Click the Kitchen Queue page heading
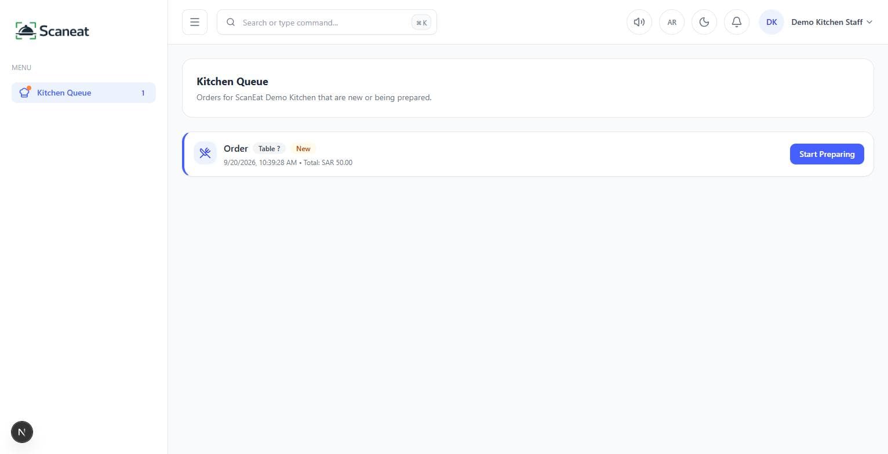The height and width of the screenshot is (454, 888). 232,82
